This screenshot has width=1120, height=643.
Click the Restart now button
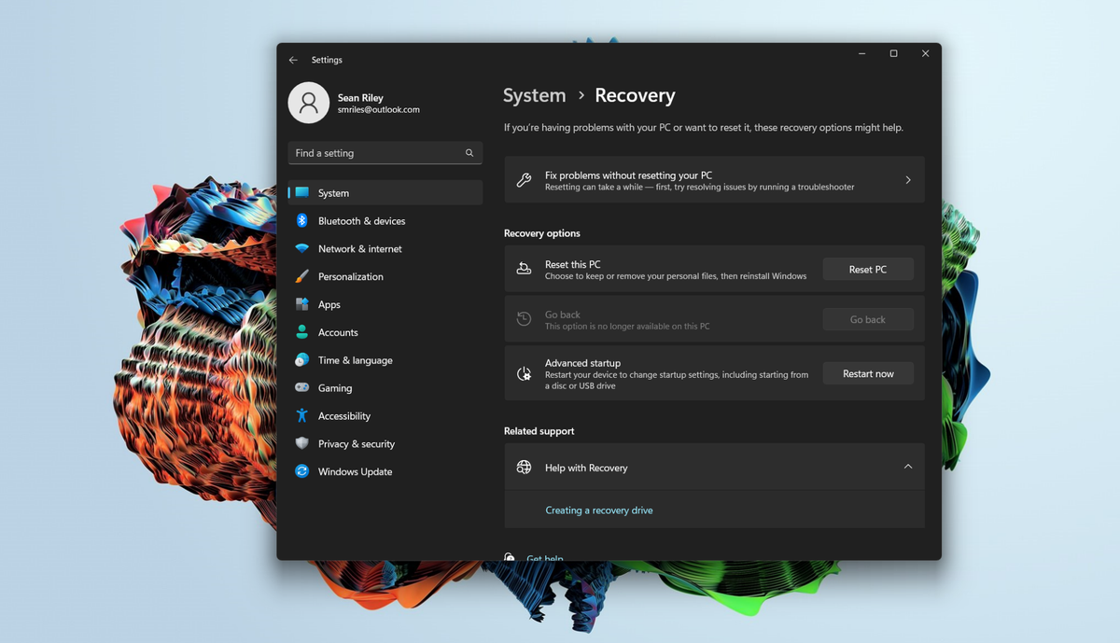click(x=867, y=372)
